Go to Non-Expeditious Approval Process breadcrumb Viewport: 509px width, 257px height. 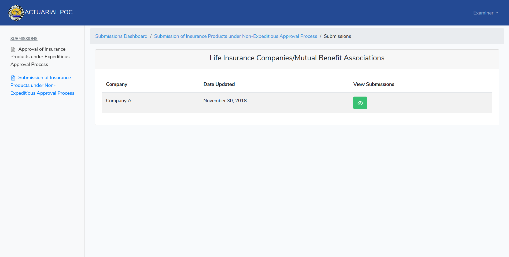(235, 36)
